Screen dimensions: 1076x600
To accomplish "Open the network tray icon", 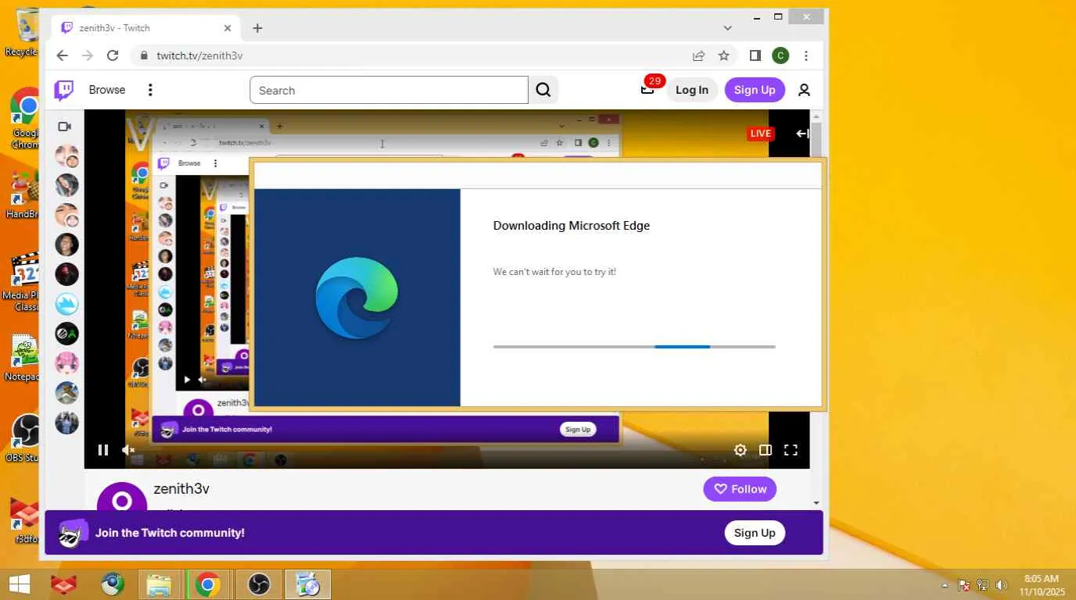I will 983,585.
